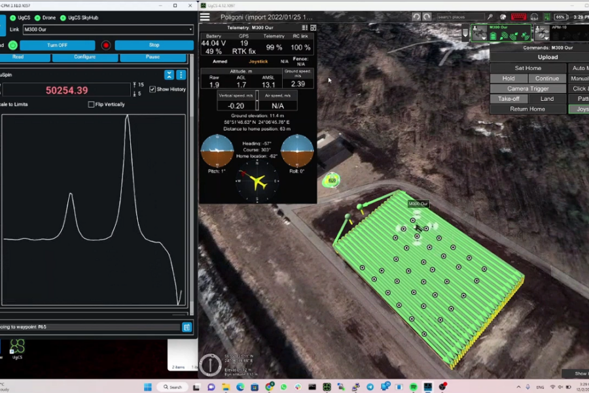This screenshot has height=393, width=589.
Task: Click the undo arrow in top toolbar
Action: click(x=416, y=17)
